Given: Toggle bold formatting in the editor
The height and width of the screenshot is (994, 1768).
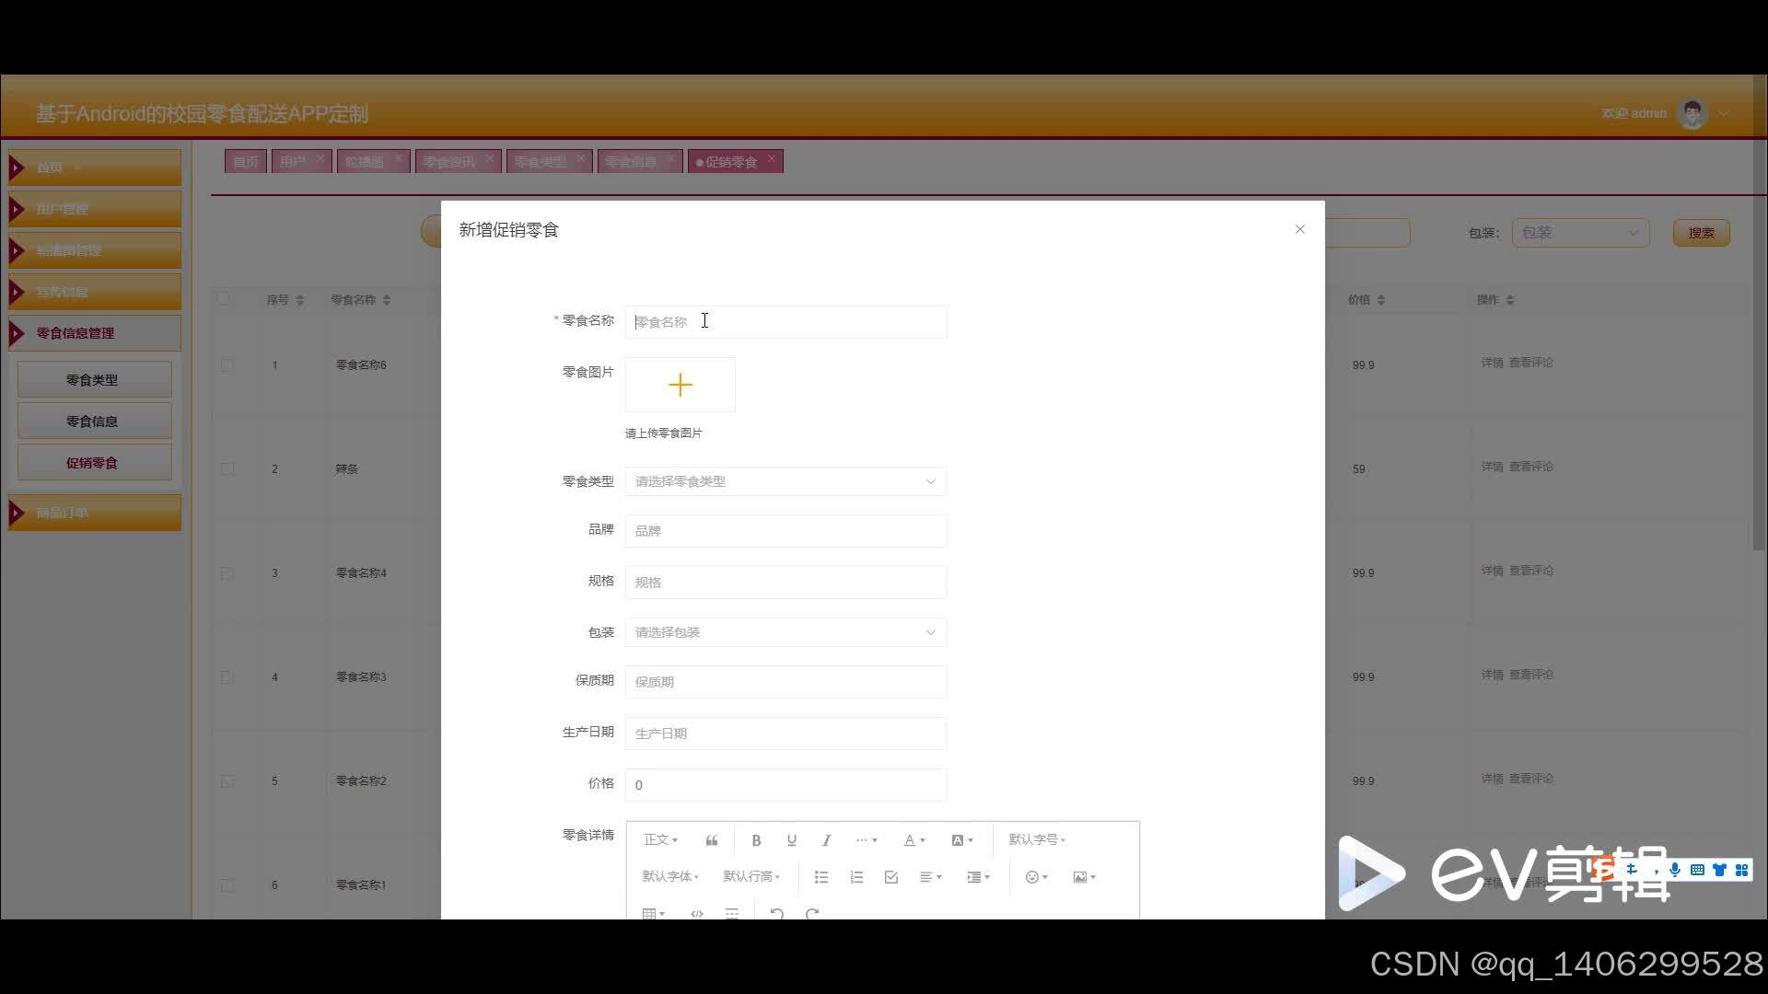Looking at the screenshot, I should point(756,840).
